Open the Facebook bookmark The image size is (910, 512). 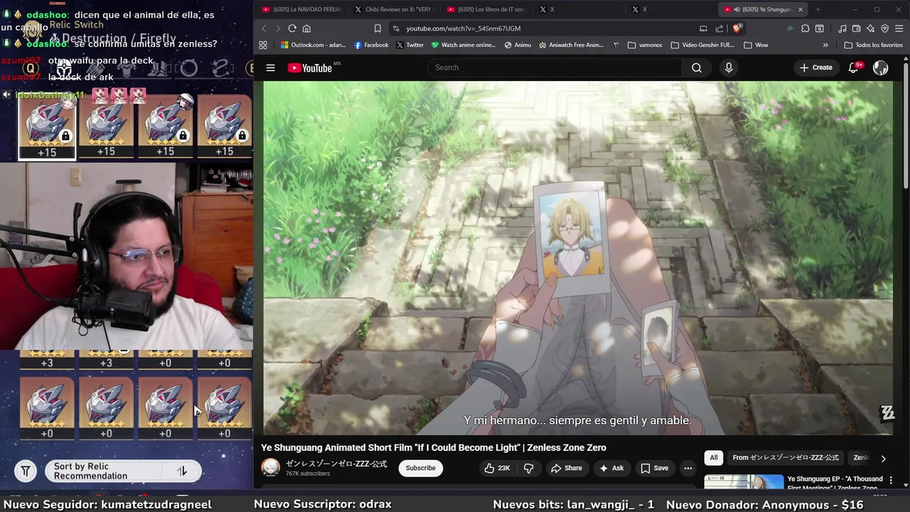tap(371, 45)
